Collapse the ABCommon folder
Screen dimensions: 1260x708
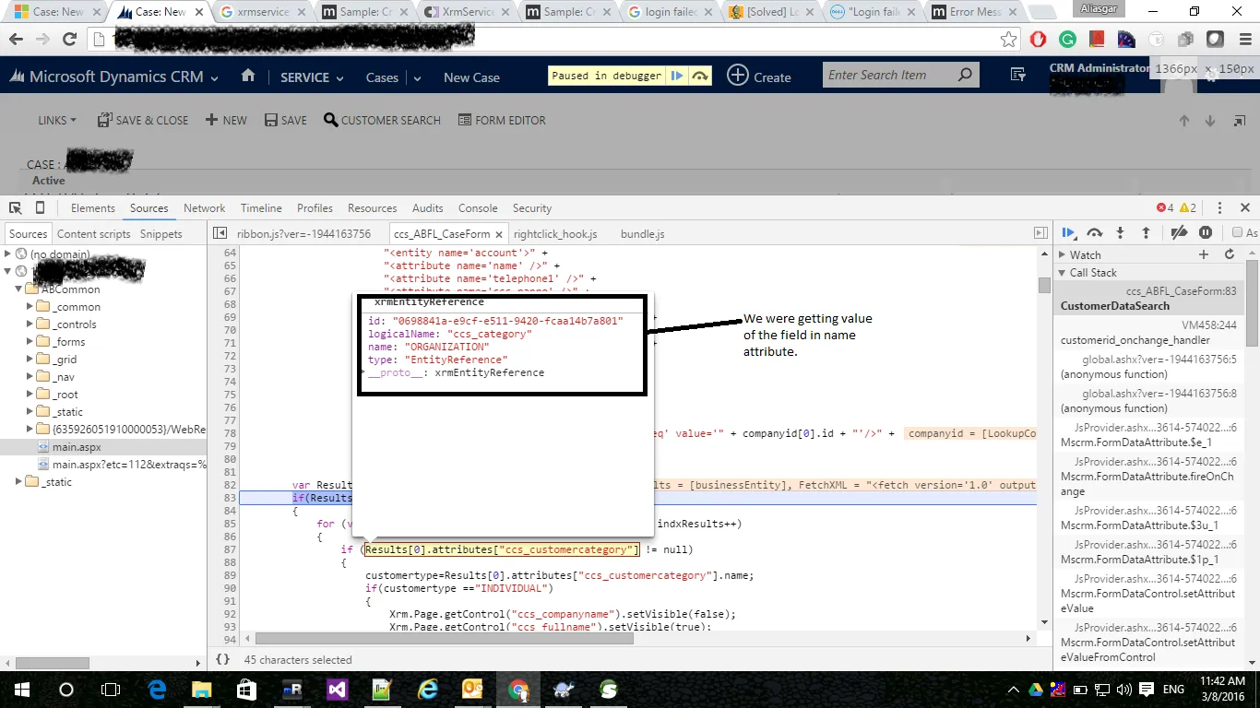pyautogui.click(x=19, y=289)
